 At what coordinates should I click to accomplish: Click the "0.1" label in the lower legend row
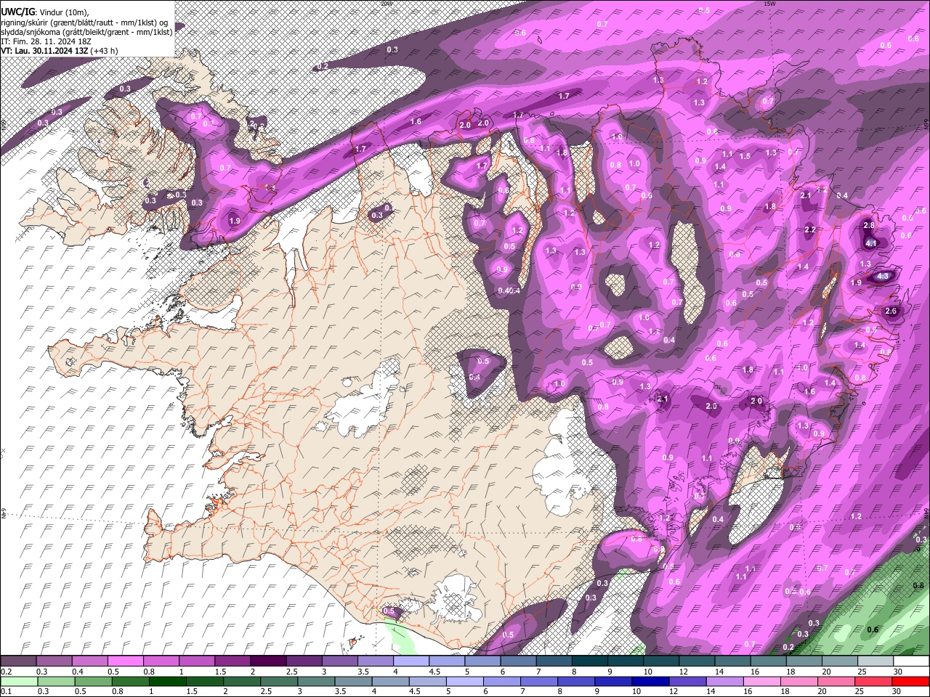[x=5, y=691]
